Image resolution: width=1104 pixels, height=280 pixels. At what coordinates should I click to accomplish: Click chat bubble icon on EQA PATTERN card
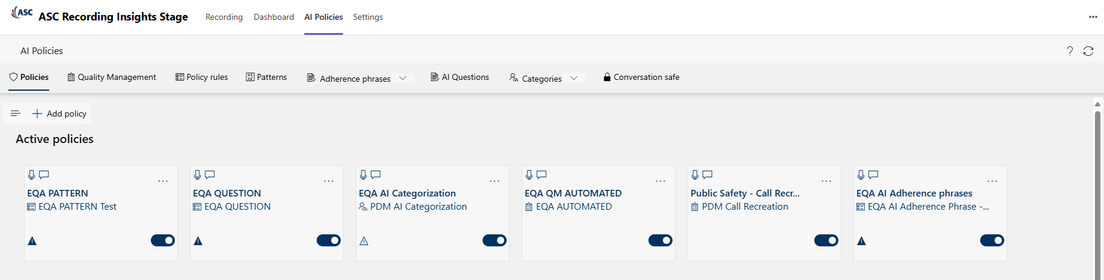pyautogui.click(x=44, y=175)
